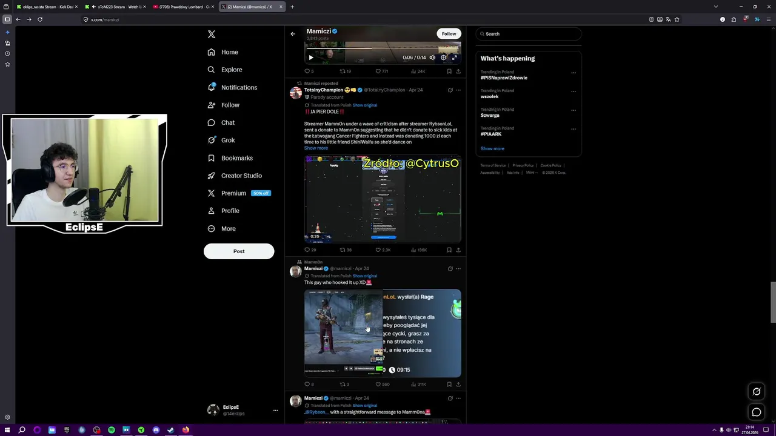The image size is (776, 436).
Task: Bookmark the top video post
Action: point(449,71)
